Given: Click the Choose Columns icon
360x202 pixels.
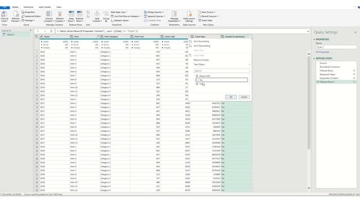Looking at the screenshot, I should click(49, 14).
